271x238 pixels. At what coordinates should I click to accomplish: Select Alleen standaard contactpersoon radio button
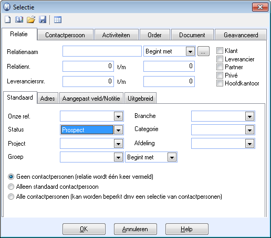(x=11, y=187)
